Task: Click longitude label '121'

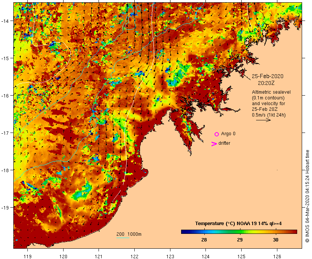Action: tap(99, 256)
